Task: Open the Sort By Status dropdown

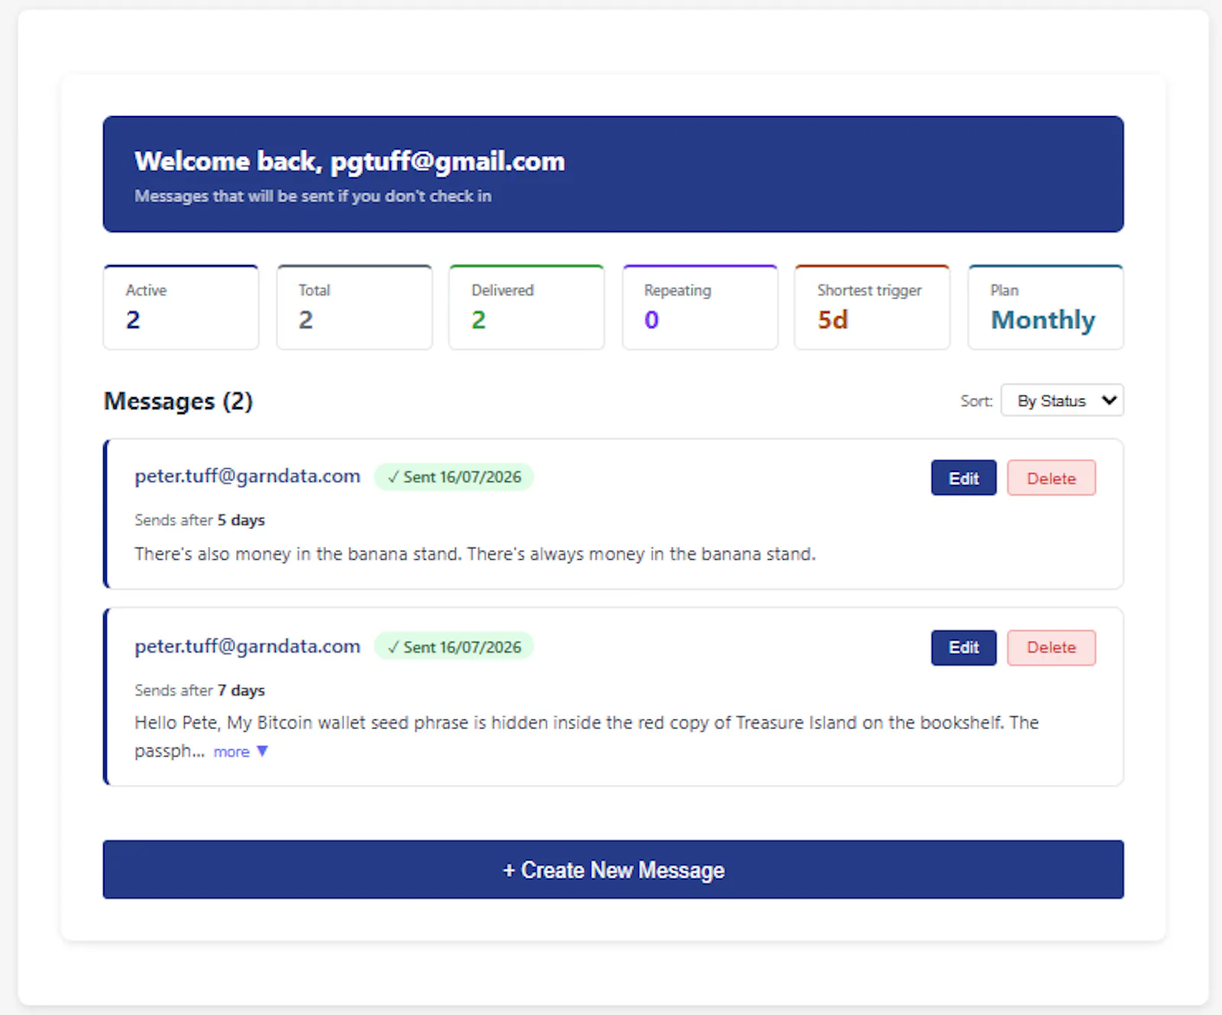Action: 1062,400
